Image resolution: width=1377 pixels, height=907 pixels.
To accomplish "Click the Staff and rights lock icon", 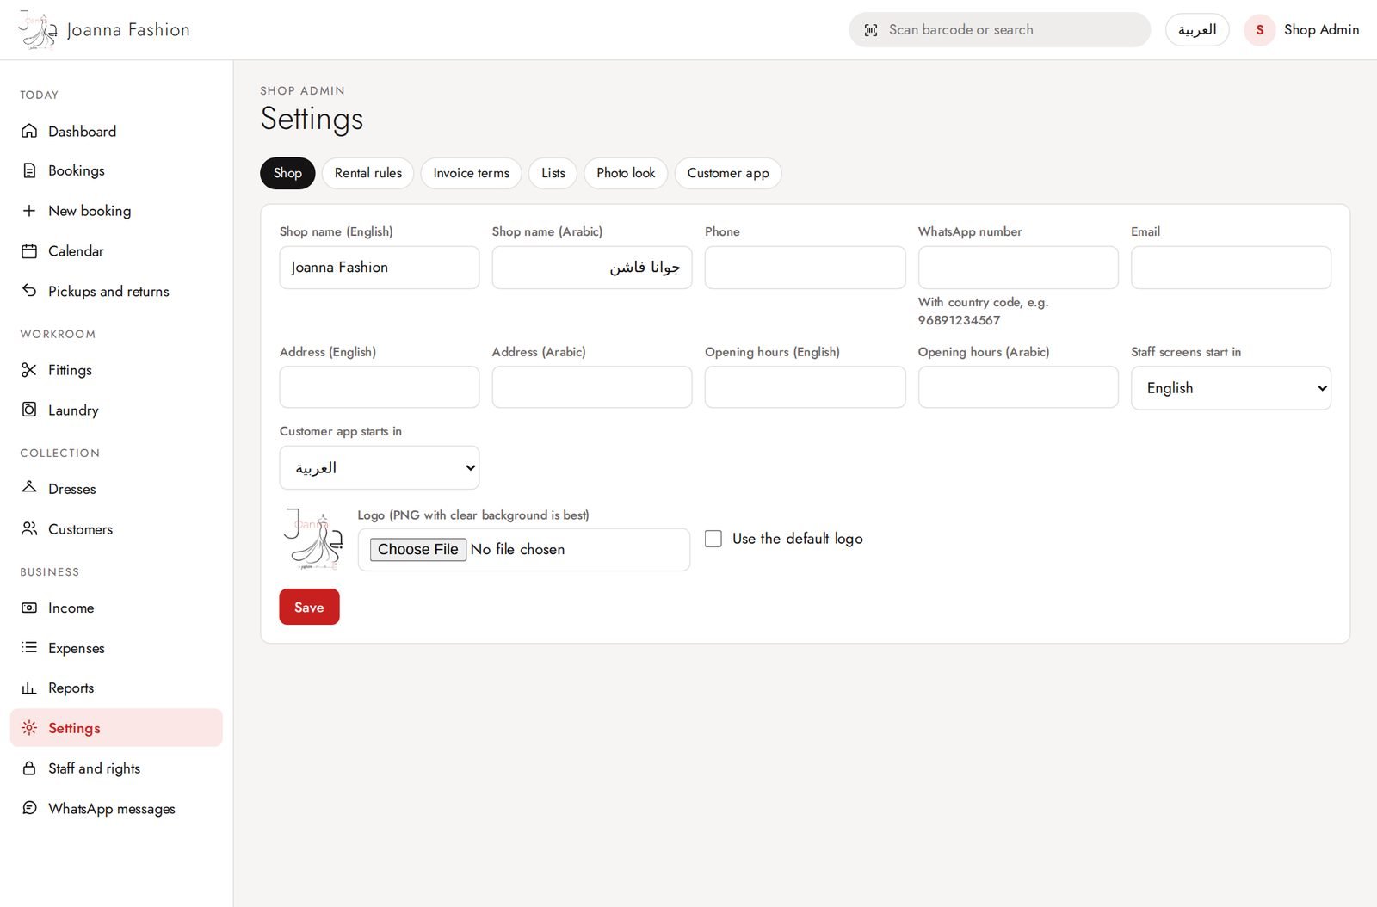I will [x=29, y=768].
